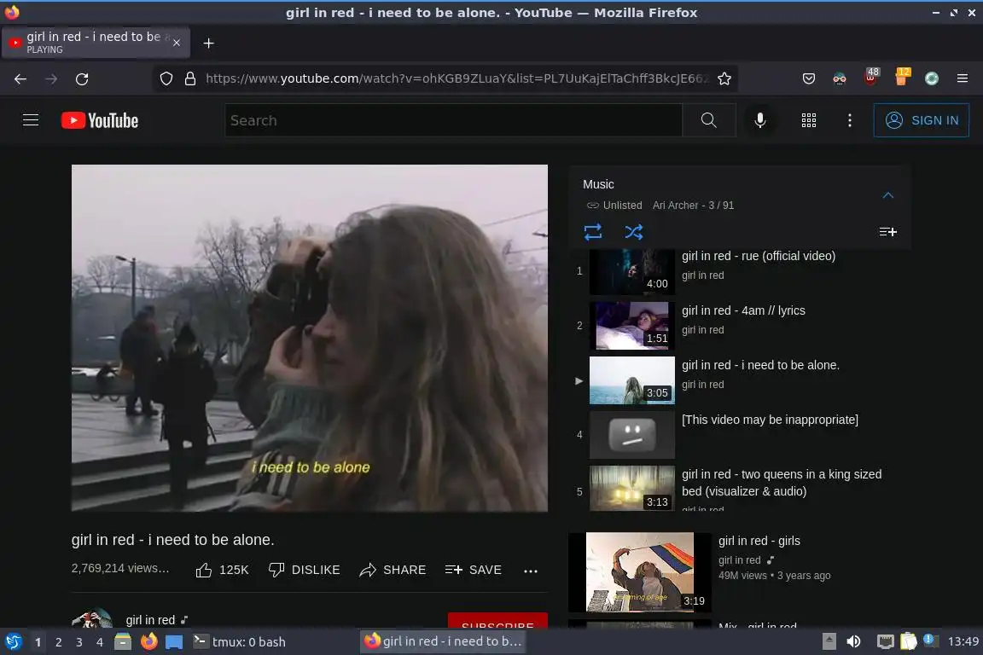Open the uBlock extension showing 48
The width and height of the screenshot is (983, 655).
[870, 77]
